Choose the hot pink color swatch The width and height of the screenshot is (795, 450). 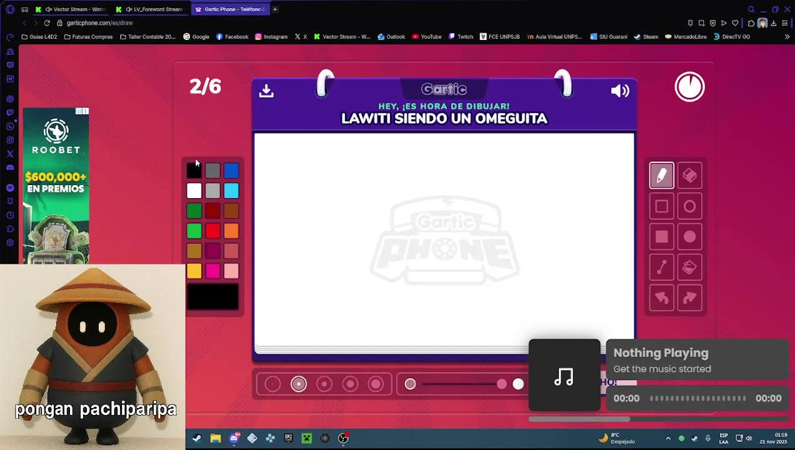pyautogui.click(x=212, y=271)
